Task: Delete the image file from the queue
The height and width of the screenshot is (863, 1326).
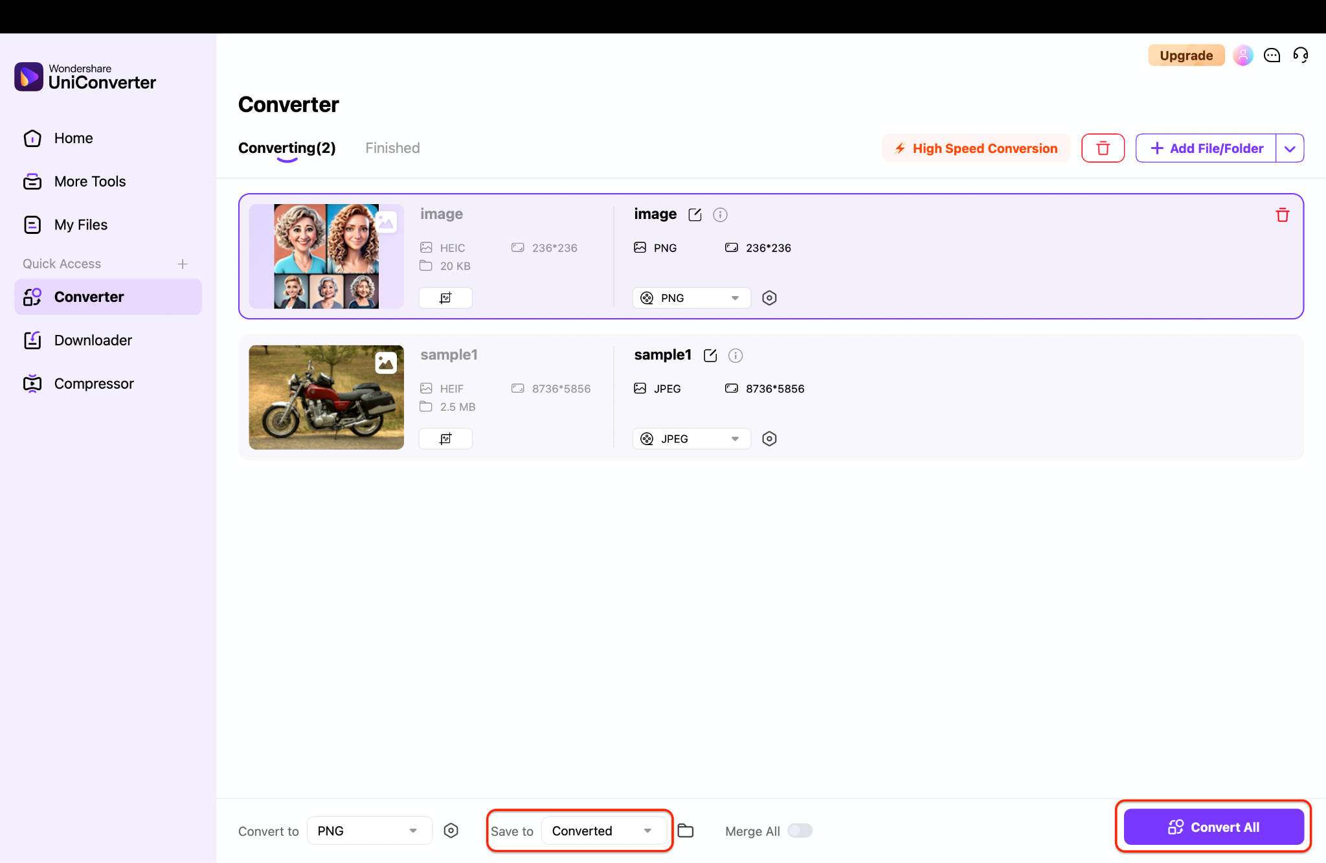Action: pyautogui.click(x=1283, y=214)
